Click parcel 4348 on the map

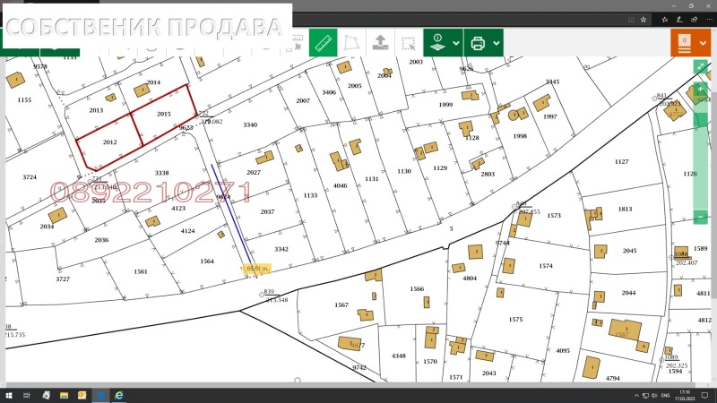coord(398,356)
